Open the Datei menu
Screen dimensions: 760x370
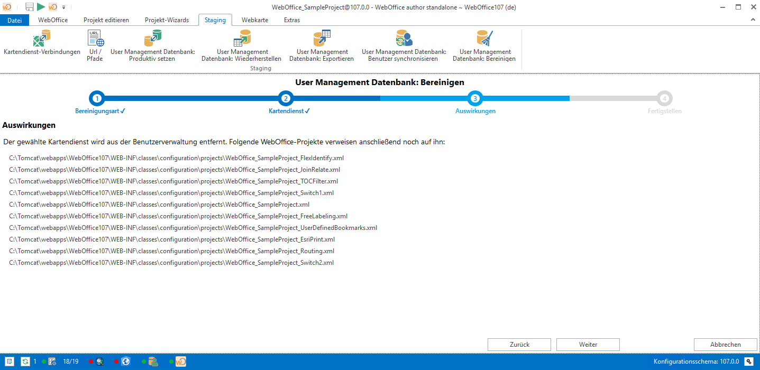click(15, 20)
